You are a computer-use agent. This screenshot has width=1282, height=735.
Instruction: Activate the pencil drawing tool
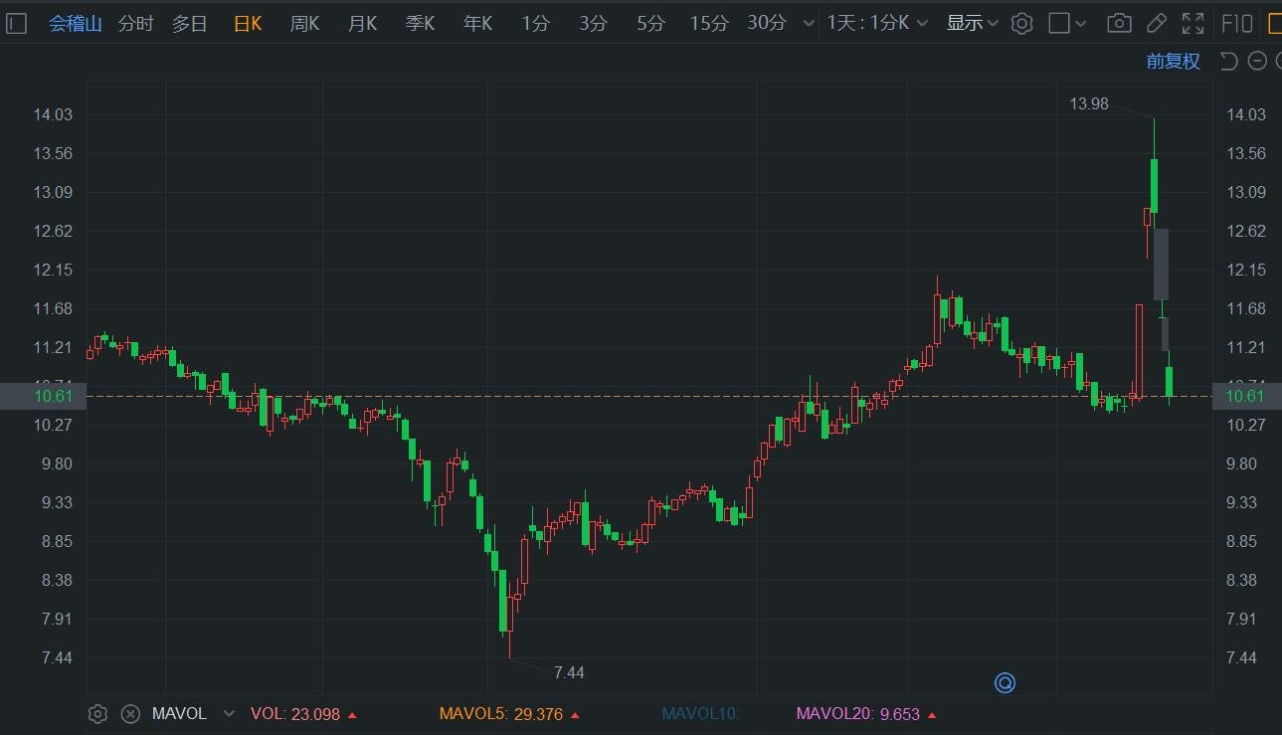coord(1156,23)
